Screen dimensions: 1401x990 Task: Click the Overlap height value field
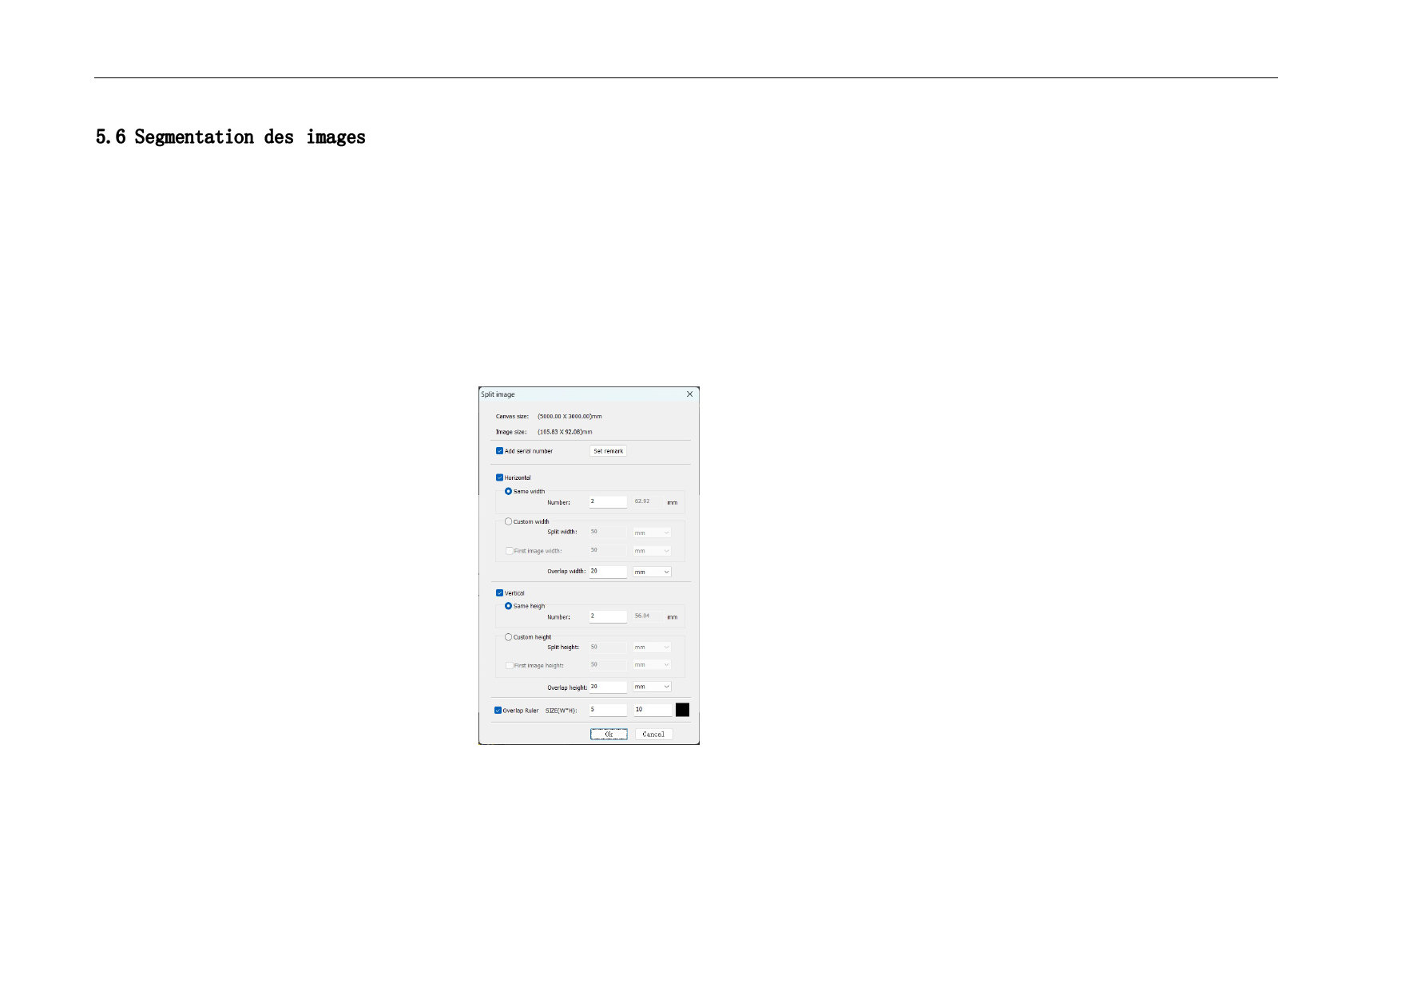coord(608,687)
